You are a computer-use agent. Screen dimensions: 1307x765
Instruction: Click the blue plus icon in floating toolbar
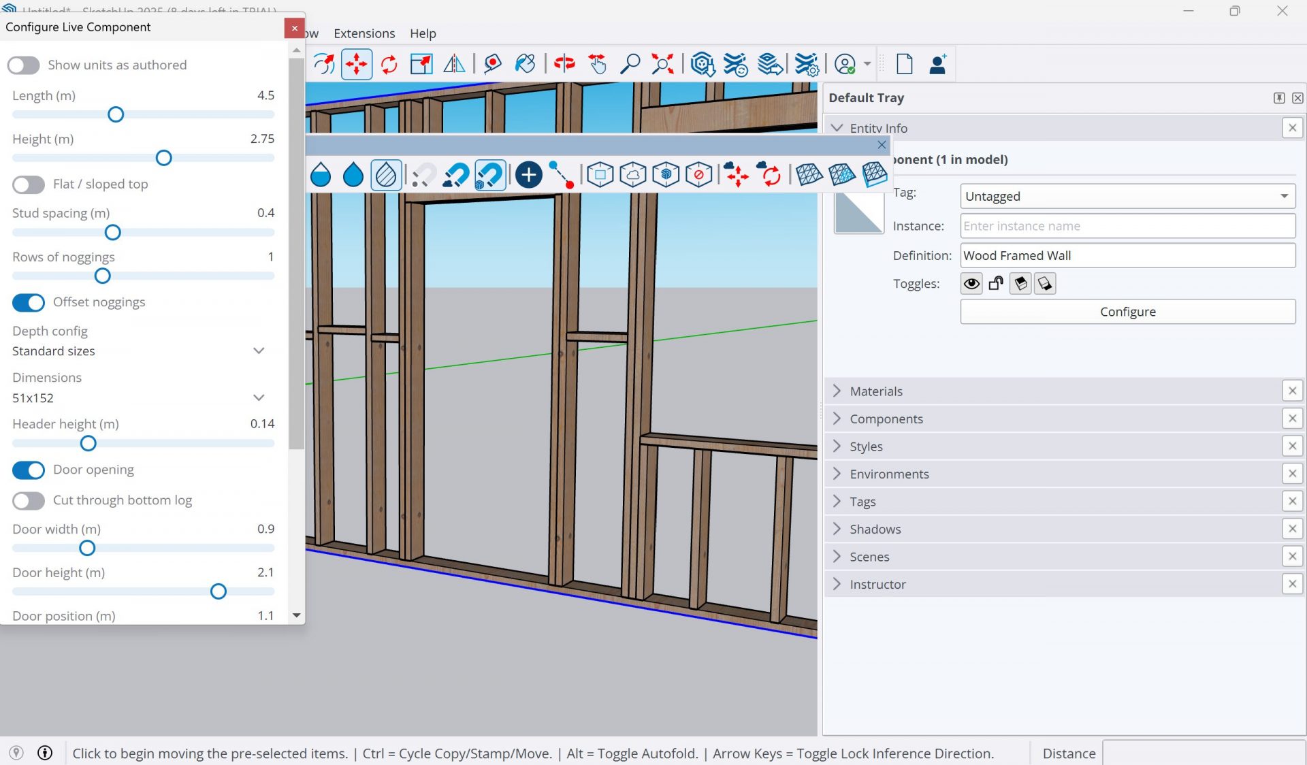click(528, 174)
